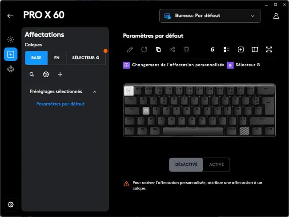Expand keyboard view with fullscreen icon
Screen dimensions: 289x217
pos(269,49)
